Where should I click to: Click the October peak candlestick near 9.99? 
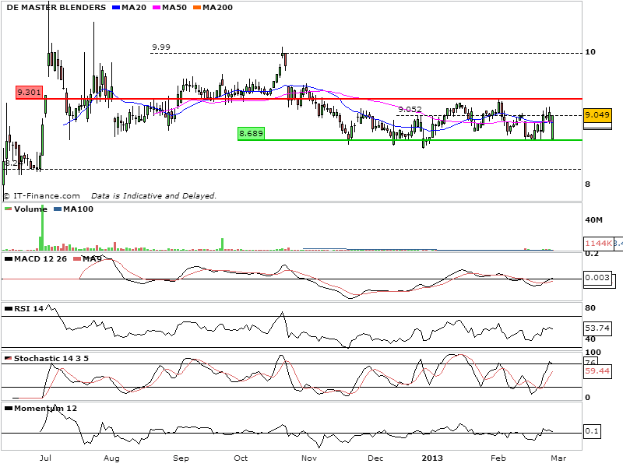tap(283, 55)
